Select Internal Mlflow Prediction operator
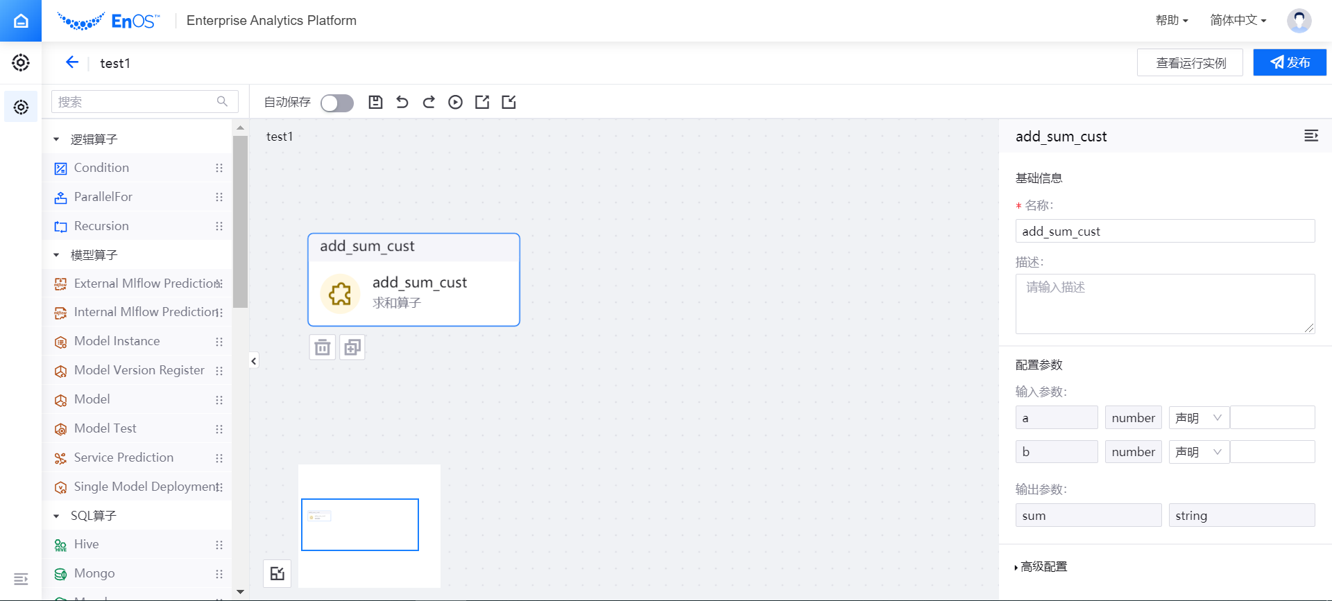 coord(137,312)
